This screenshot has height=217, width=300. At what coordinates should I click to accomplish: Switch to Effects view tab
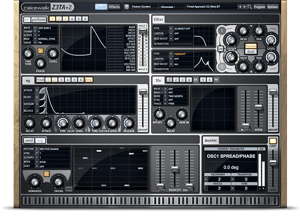pos(114,7)
